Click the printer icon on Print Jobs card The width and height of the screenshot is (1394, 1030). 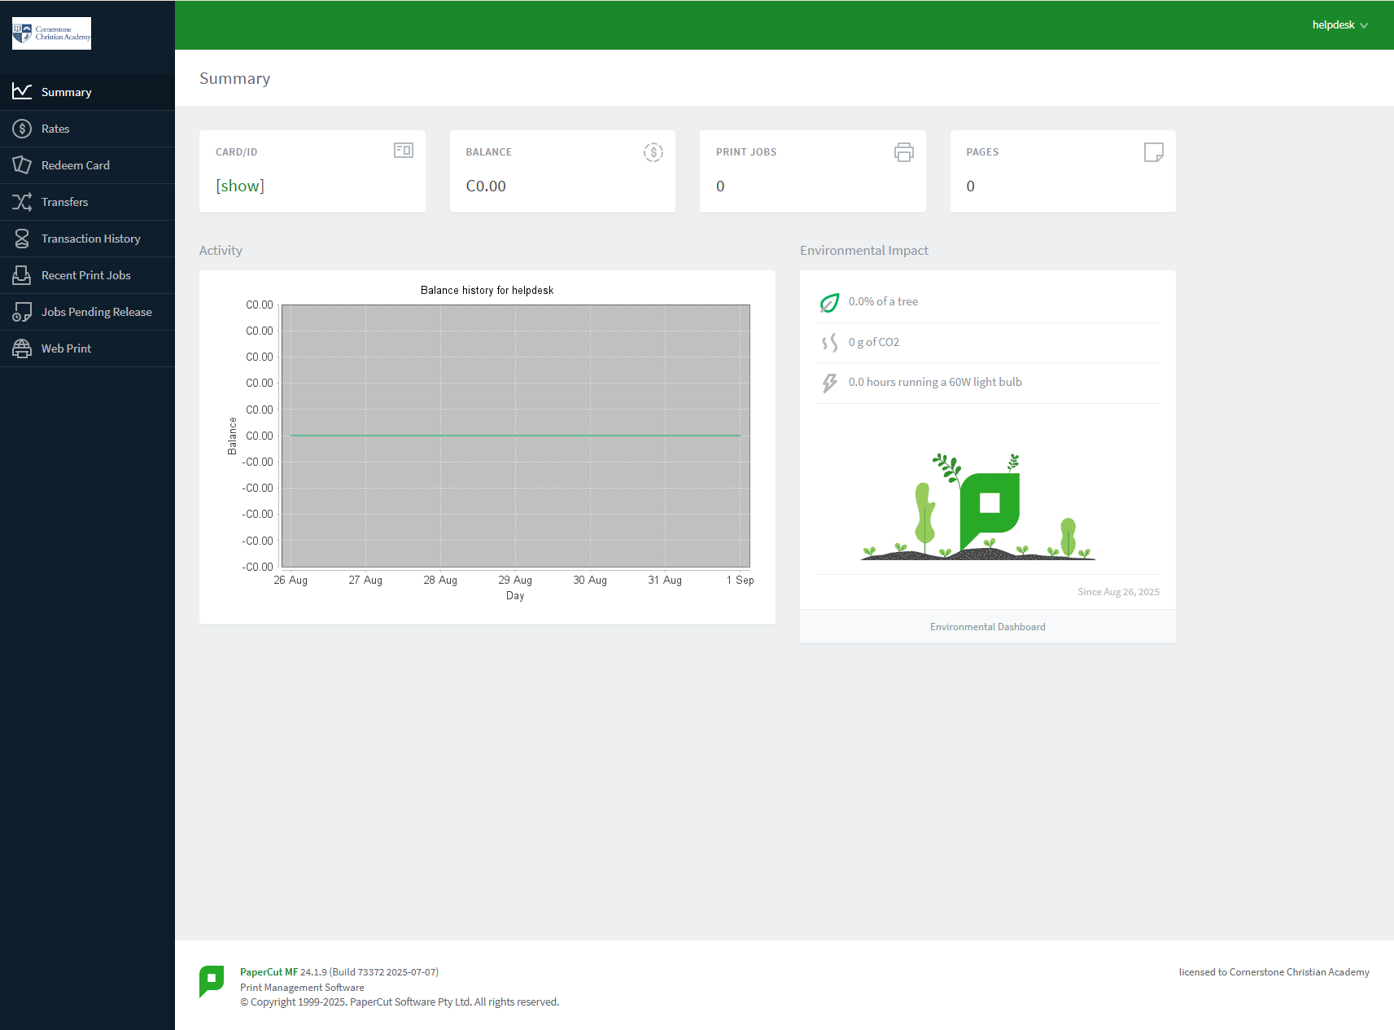[x=903, y=152]
